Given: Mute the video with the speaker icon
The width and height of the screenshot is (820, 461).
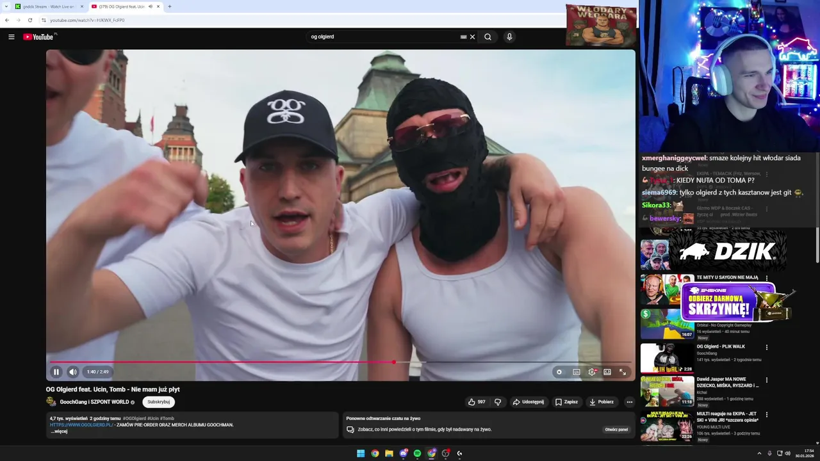Looking at the screenshot, I should (73, 372).
